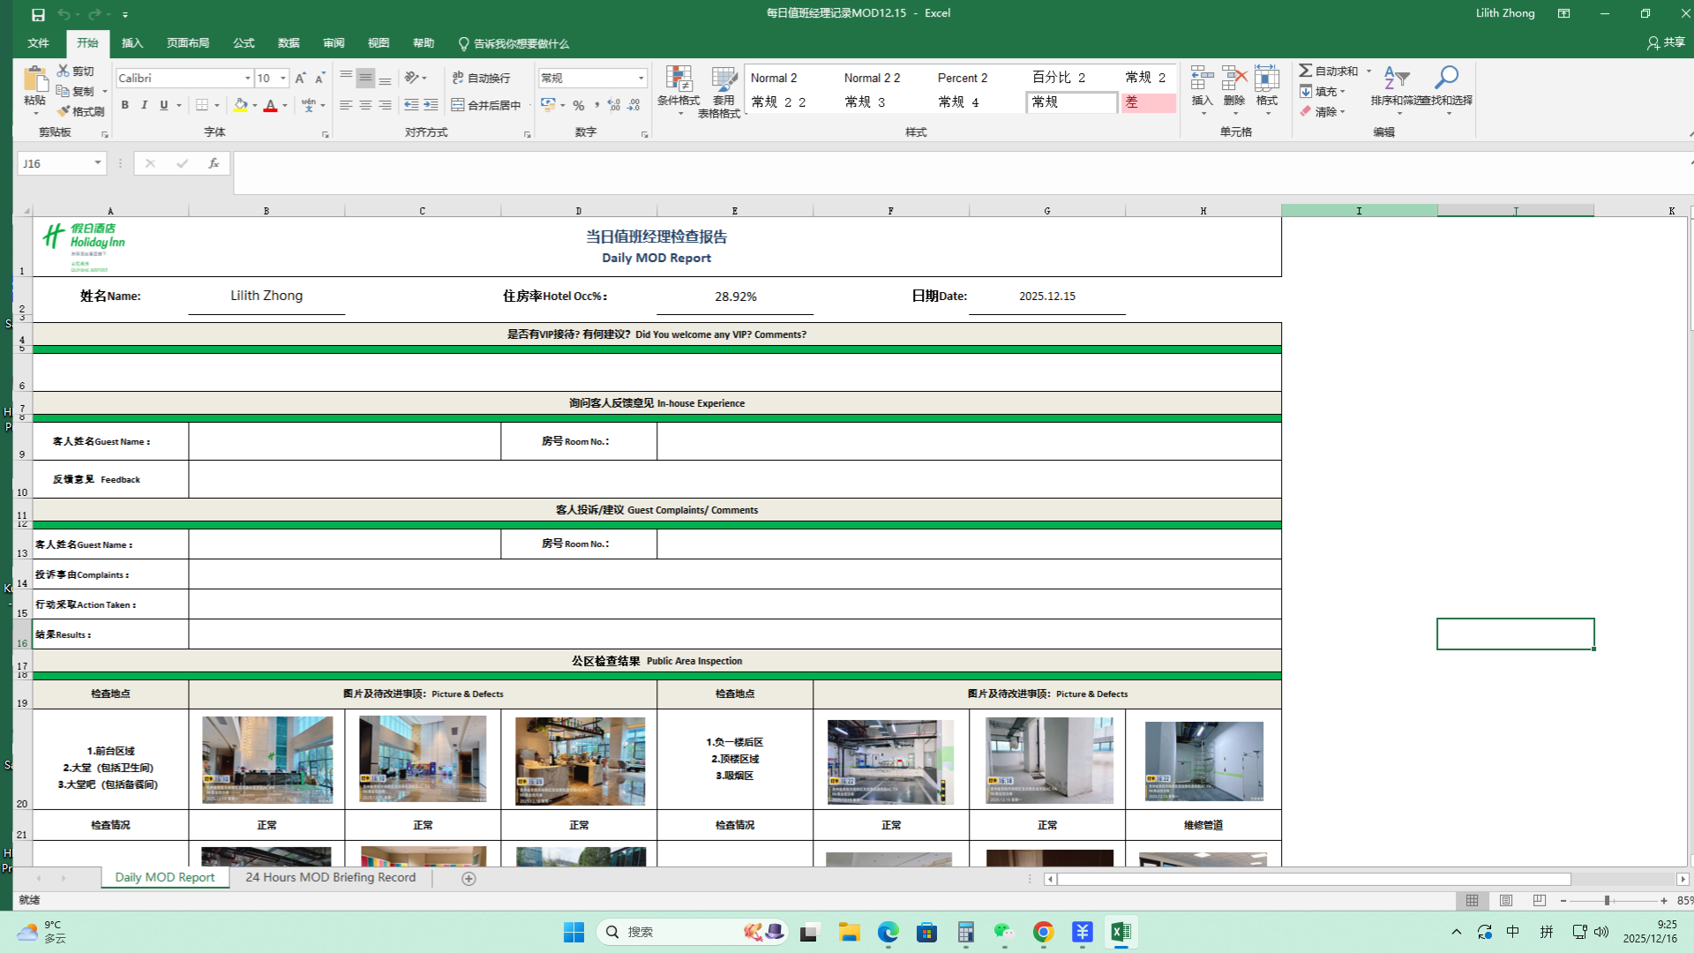The height and width of the screenshot is (953, 1694).
Task: Click the percent style icon
Action: (x=578, y=105)
